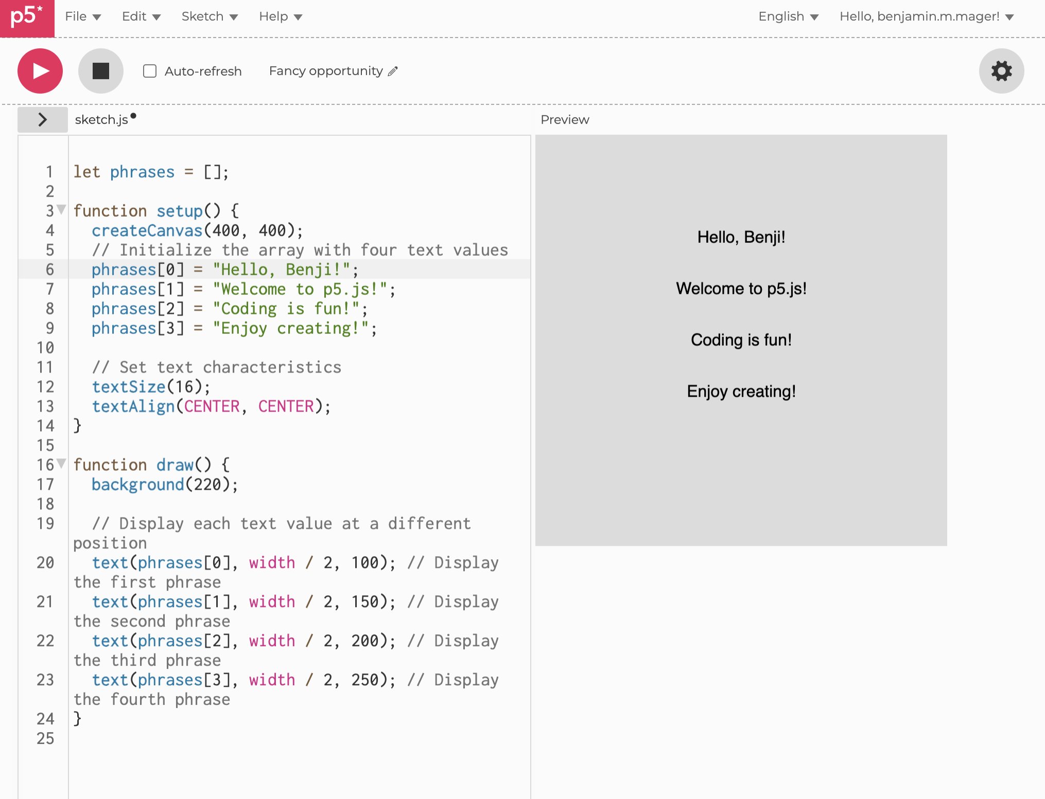The width and height of the screenshot is (1045, 799).
Task: Run the sketch with the Play button
Action: point(40,71)
